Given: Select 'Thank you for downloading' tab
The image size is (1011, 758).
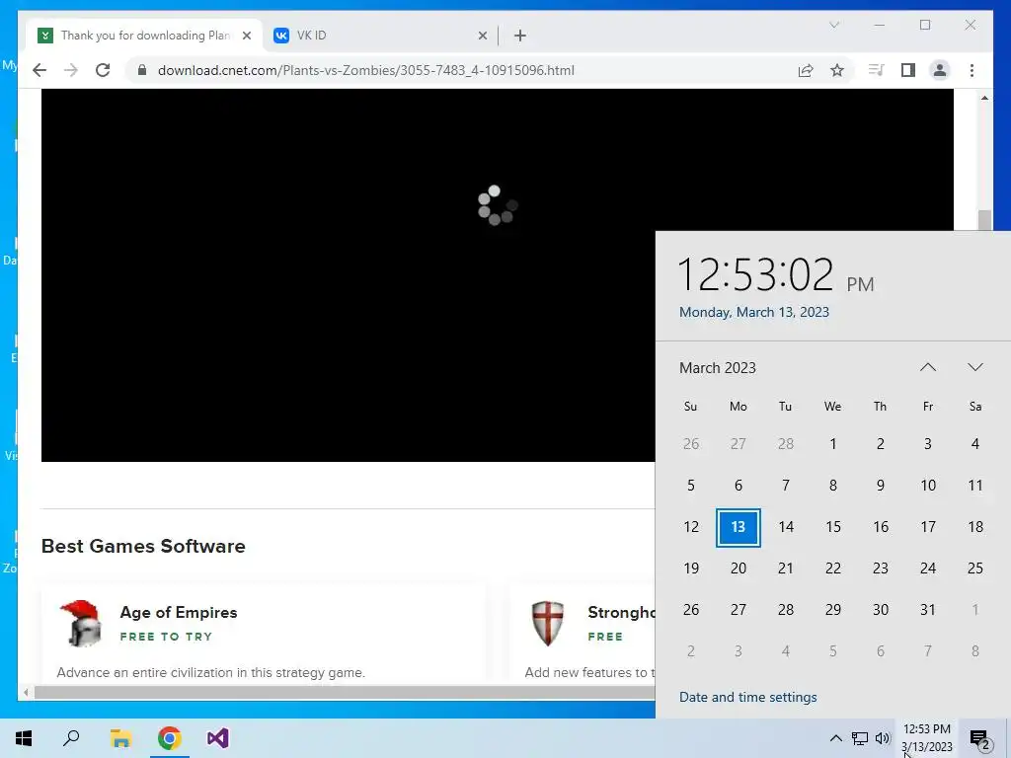Looking at the screenshot, I should [145, 36].
